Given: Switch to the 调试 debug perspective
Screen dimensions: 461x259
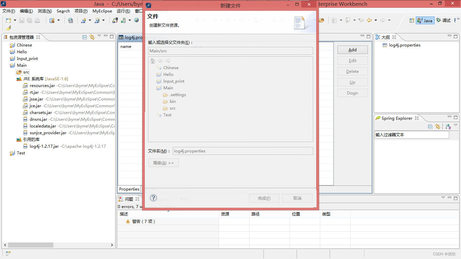Looking at the screenshot, I should click(x=443, y=21).
